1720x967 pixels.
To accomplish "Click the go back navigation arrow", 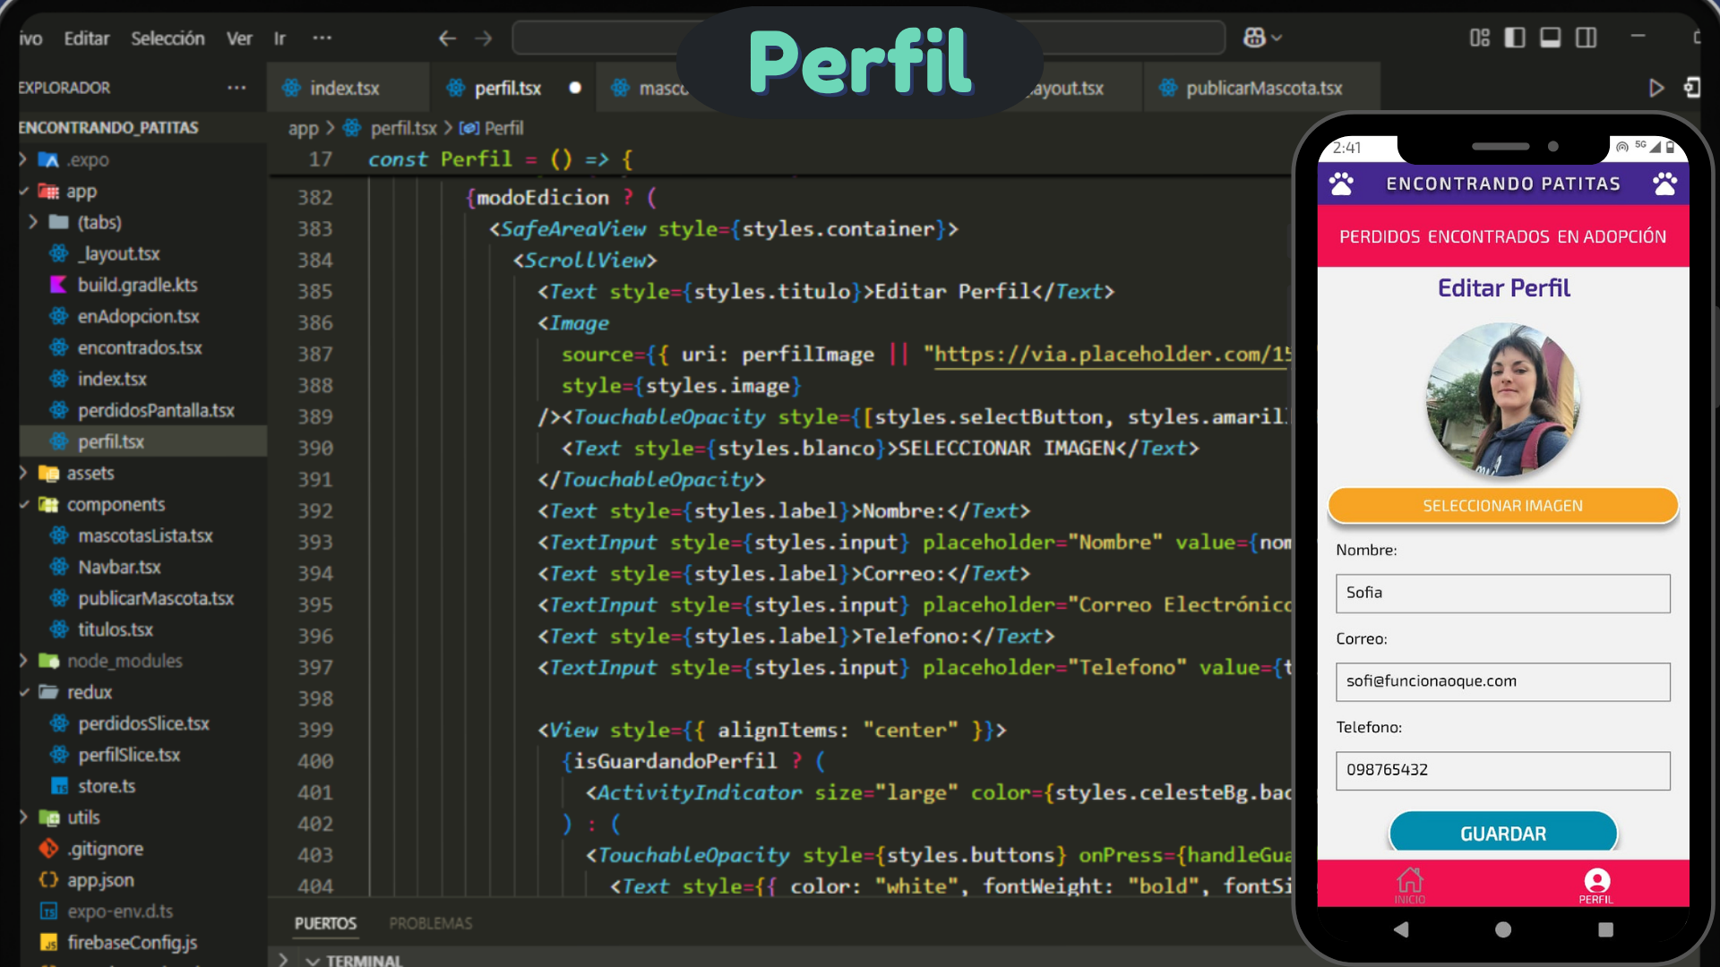I will pos(447,39).
